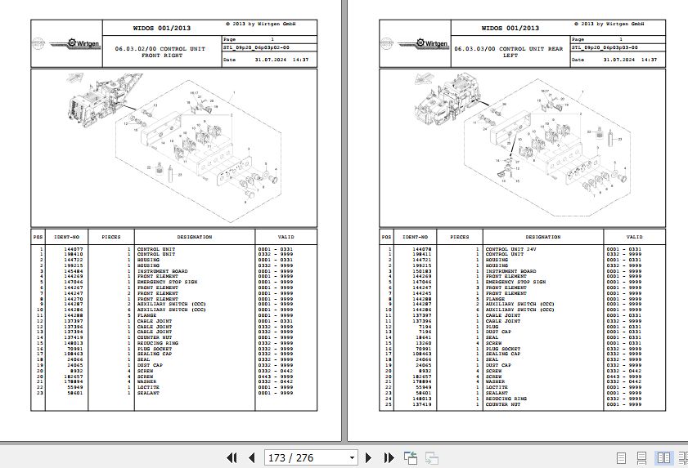
Task: Select ident number 13260 for SCREW
Action: point(423,343)
